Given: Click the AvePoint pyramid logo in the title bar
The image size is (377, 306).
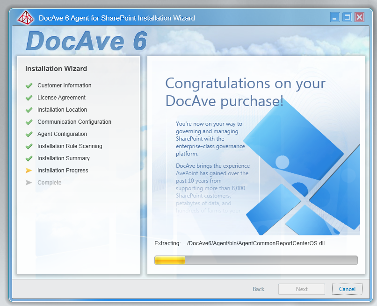Looking at the screenshot, I should [x=25, y=17].
